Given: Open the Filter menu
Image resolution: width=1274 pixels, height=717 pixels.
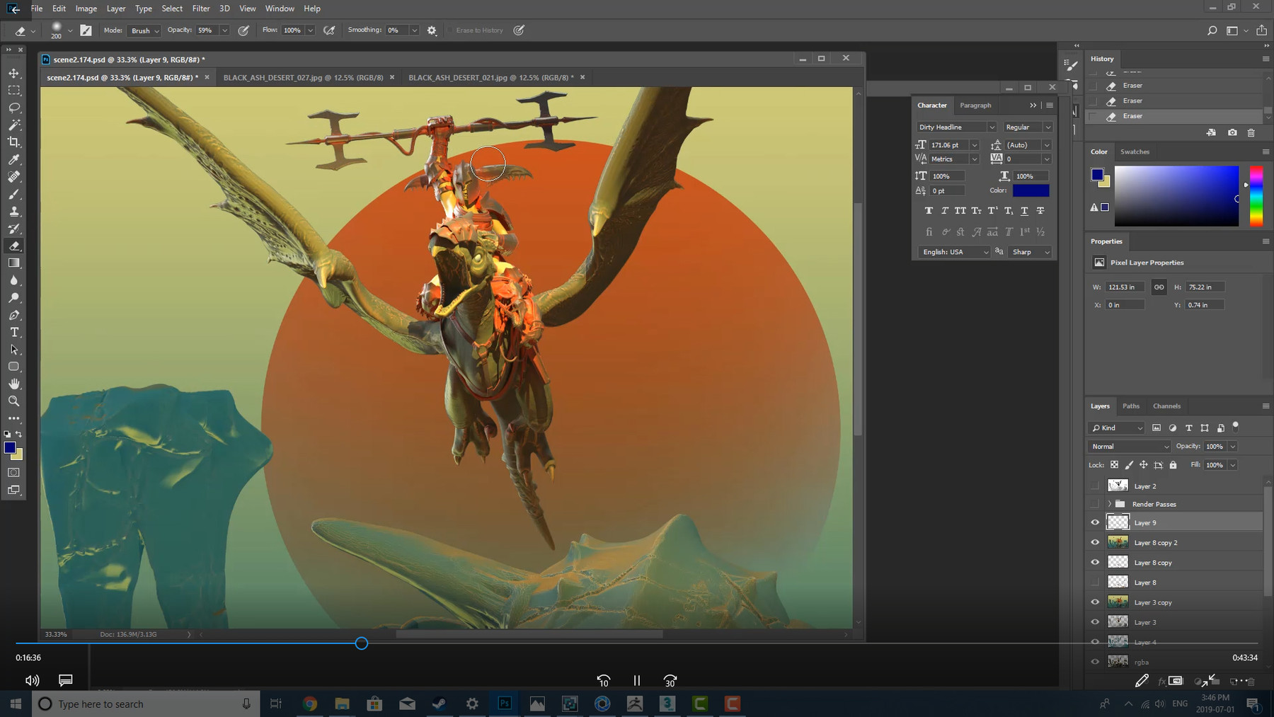Looking at the screenshot, I should tap(201, 8).
